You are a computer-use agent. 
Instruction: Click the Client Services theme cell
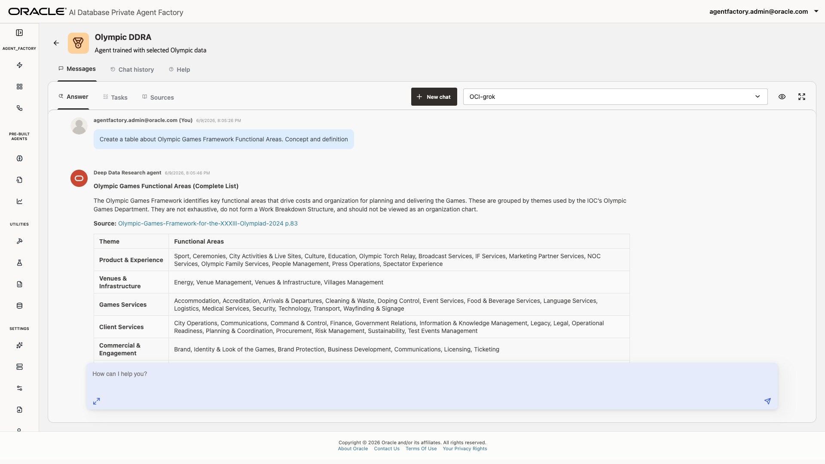[x=131, y=327]
